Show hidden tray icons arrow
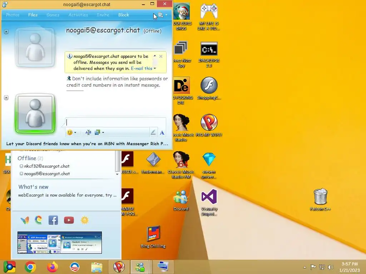 point(305,267)
